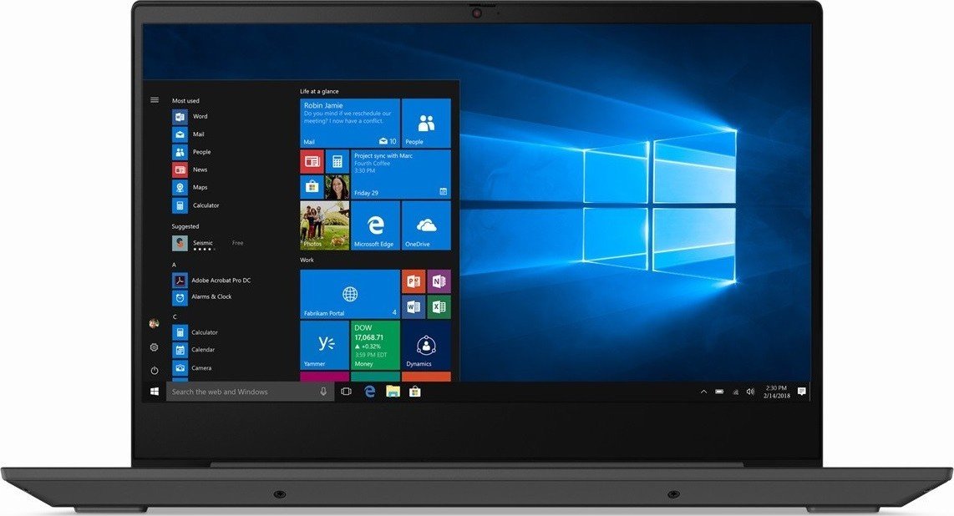
Task: Click the user account avatar
Action: coord(154,323)
